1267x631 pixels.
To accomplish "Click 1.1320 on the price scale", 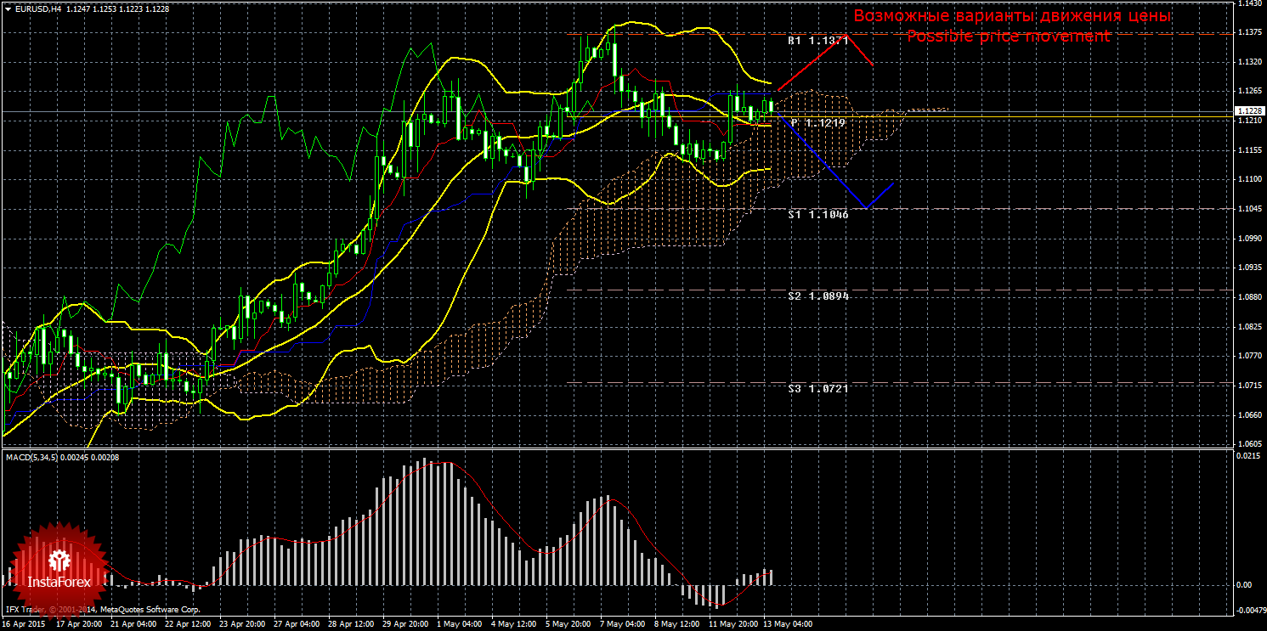I will [1248, 62].
